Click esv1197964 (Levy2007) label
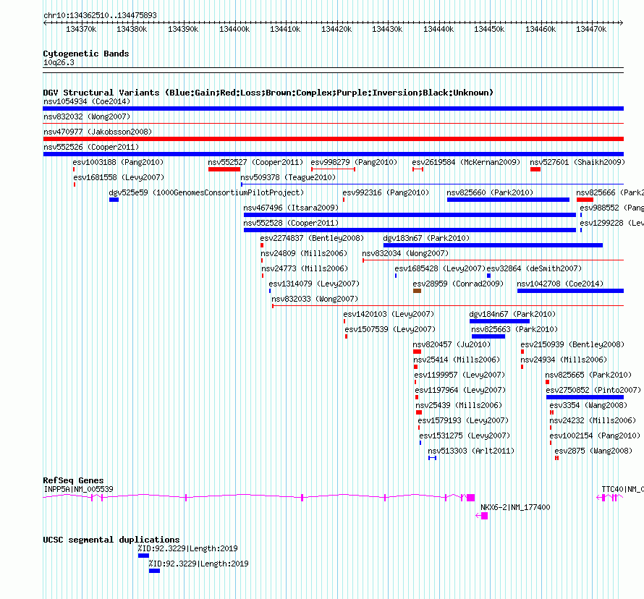The width and height of the screenshot is (644, 599). (x=460, y=390)
